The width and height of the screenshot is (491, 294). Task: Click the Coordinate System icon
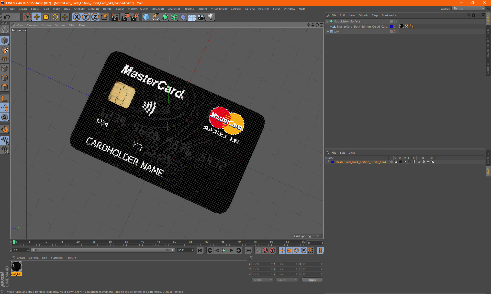coord(104,17)
